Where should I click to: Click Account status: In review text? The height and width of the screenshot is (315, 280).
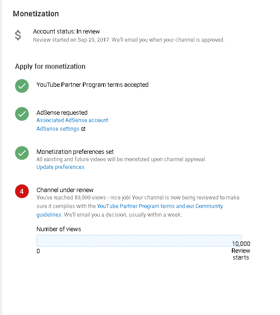coord(66,31)
